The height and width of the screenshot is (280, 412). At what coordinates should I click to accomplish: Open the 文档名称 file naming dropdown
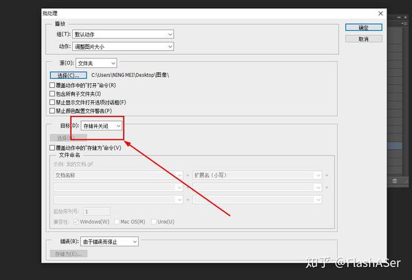pyautogui.click(x=118, y=175)
